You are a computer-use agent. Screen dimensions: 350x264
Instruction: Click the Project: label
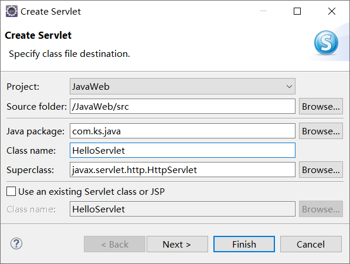pyautogui.click(x=23, y=87)
